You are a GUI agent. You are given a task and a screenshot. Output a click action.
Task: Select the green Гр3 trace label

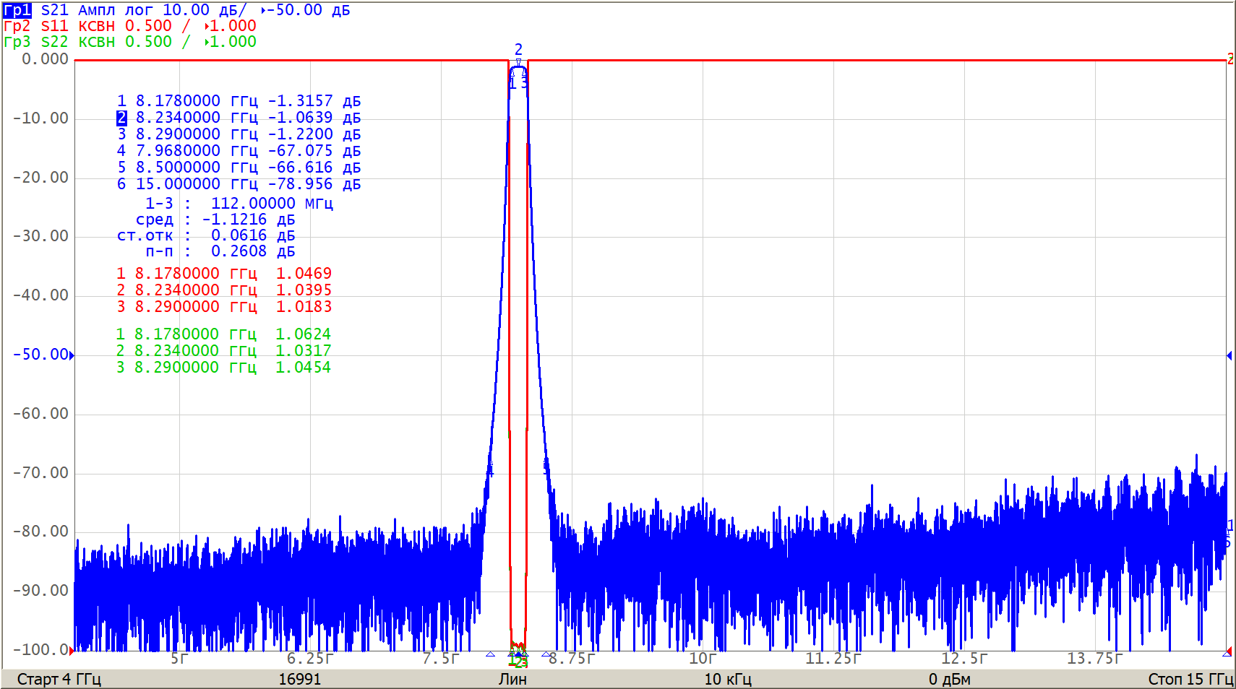17,42
